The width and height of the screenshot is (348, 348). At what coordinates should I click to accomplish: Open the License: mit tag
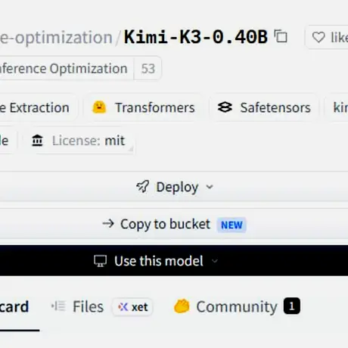click(78, 141)
